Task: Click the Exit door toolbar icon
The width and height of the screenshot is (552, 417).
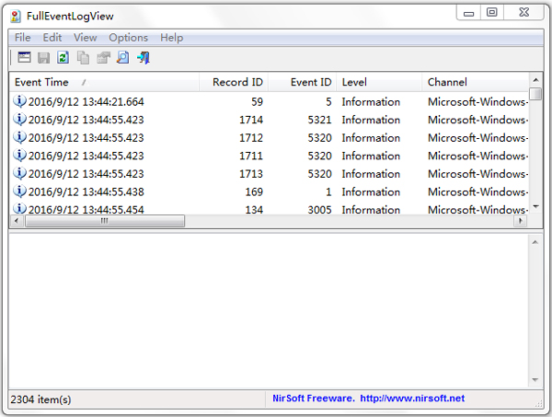Action: [x=143, y=58]
